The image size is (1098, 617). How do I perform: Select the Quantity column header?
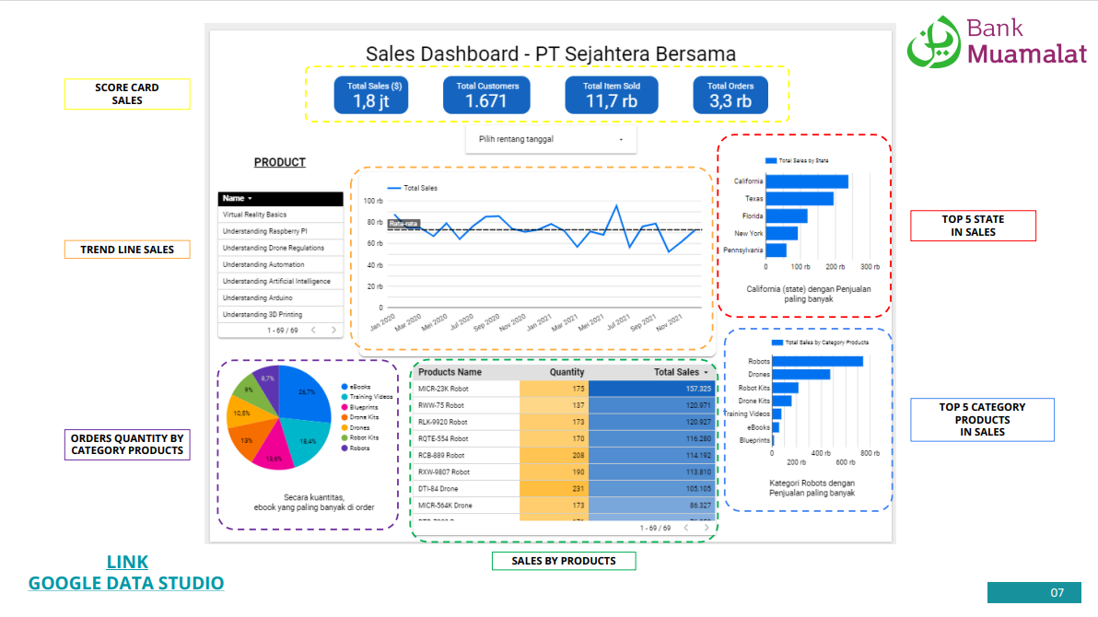coord(567,372)
